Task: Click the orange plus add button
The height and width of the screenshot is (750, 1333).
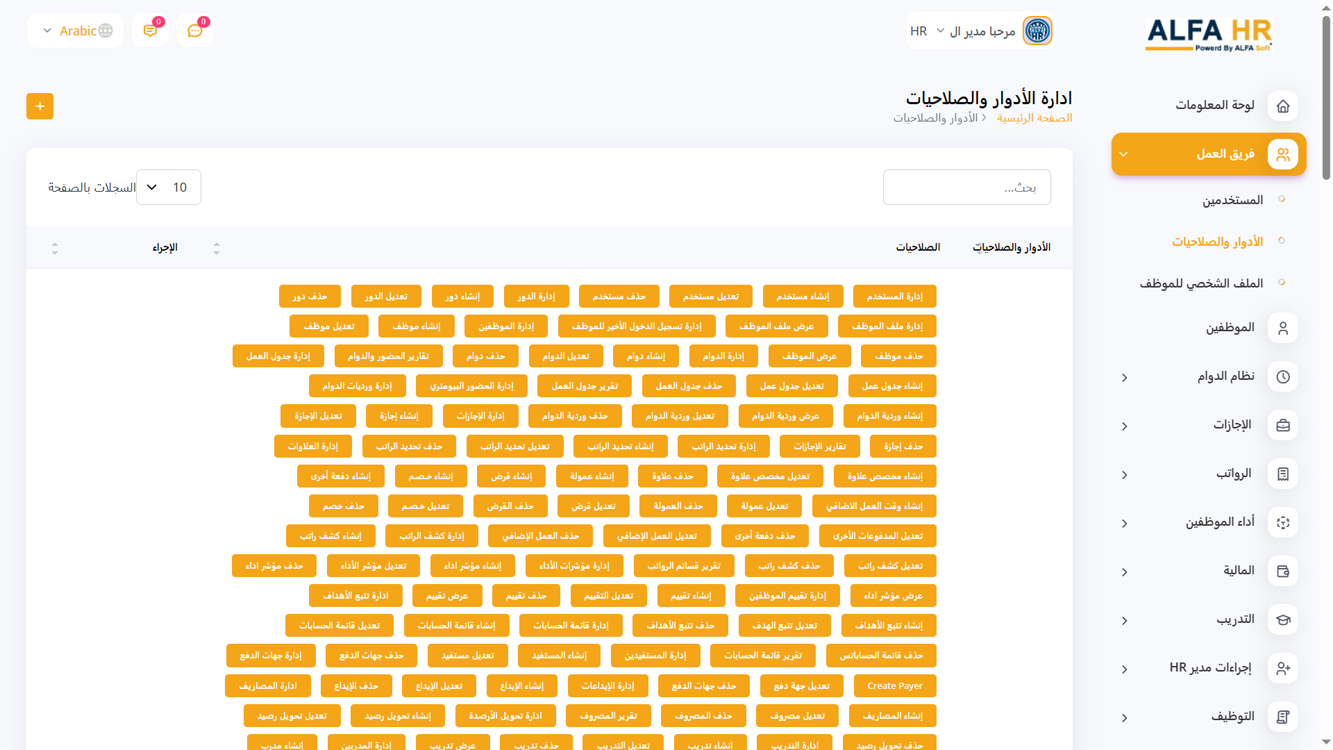Action: pos(40,106)
